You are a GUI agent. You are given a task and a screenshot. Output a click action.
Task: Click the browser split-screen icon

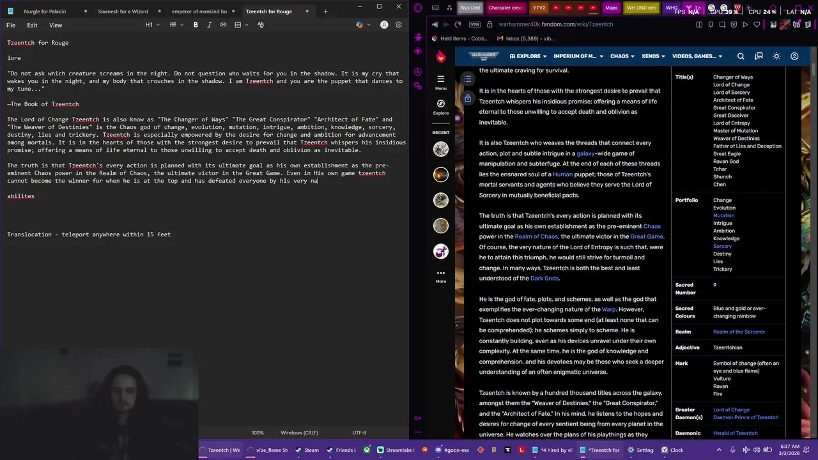699,24
